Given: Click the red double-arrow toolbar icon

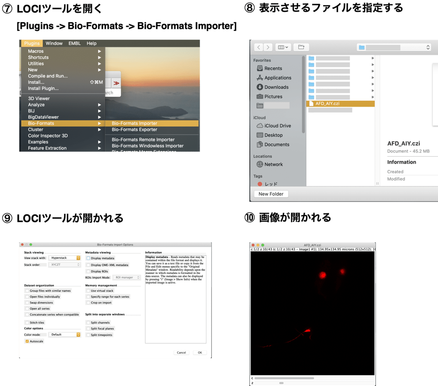Looking at the screenshot, I should click(x=116, y=83).
